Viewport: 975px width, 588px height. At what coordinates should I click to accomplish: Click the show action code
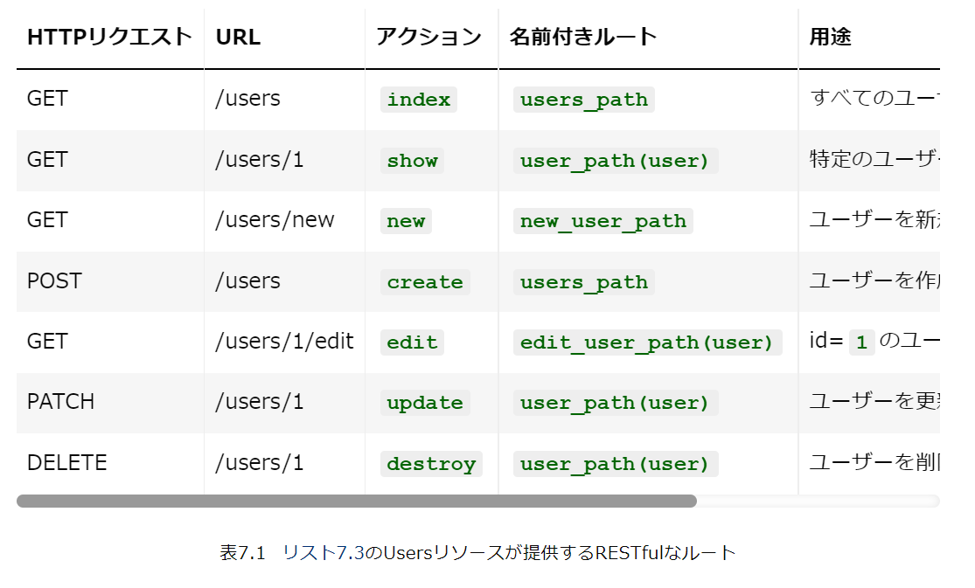coord(412,161)
